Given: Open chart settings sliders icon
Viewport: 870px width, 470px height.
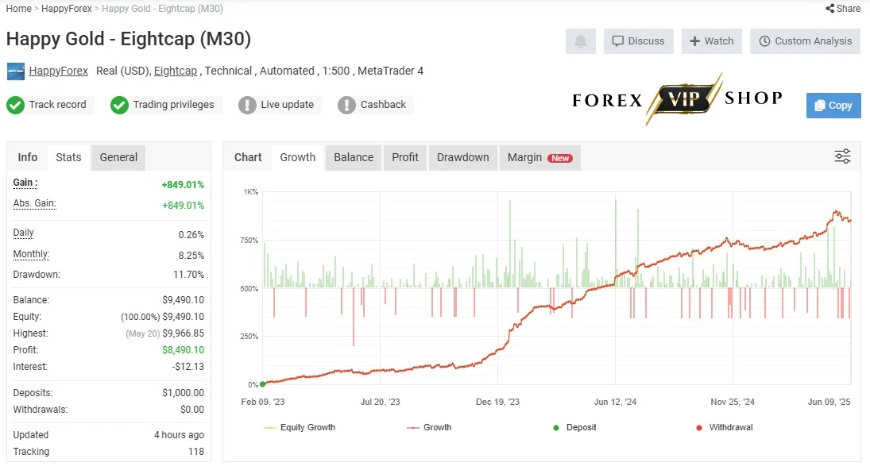Looking at the screenshot, I should click(842, 156).
